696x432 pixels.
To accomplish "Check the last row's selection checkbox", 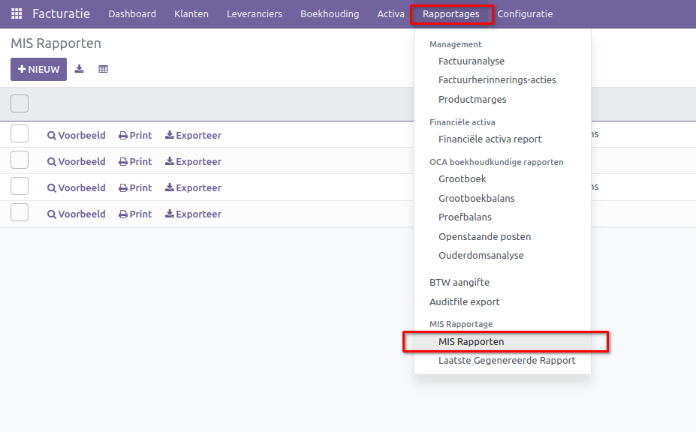I will click(x=19, y=211).
